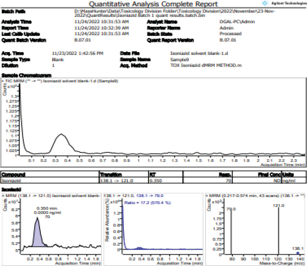Click the Quantitative Analysis Complete Report title

click(x=153, y=4)
